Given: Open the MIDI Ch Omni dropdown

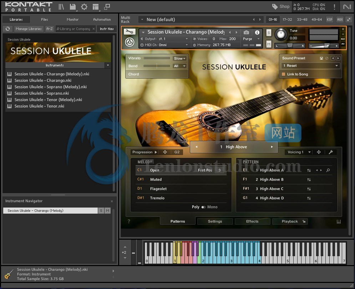Looking at the screenshot, I should pos(164,45).
